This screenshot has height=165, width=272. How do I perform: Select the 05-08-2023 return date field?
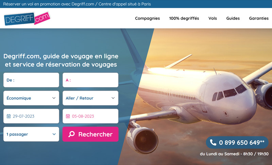[90, 116]
